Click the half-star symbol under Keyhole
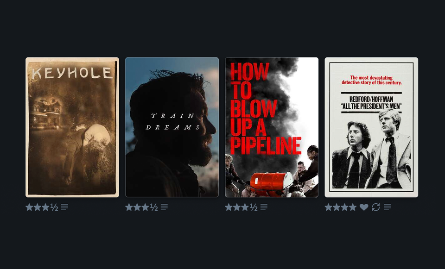The image size is (445, 269). pyautogui.click(x=54, y=207)
